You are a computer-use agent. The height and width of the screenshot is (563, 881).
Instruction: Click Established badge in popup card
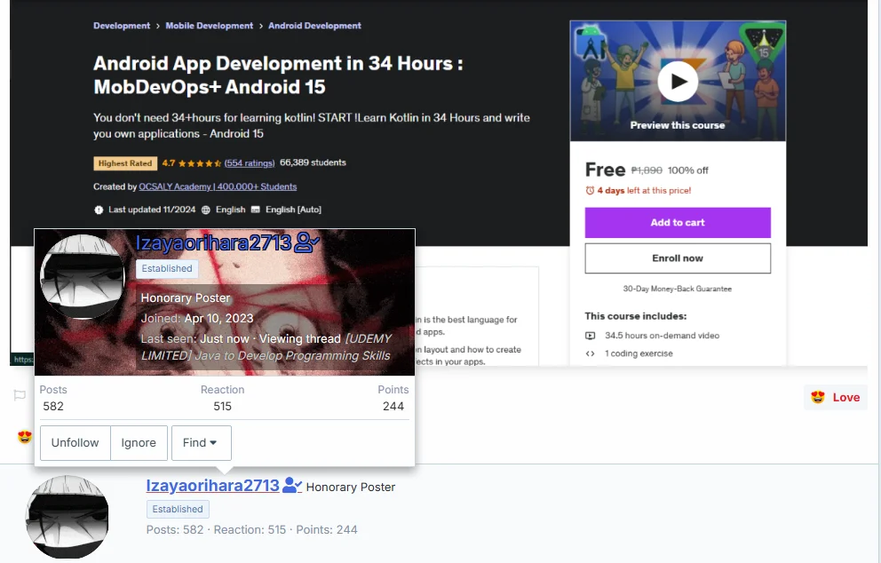pyautogui.click(x=167, y=268)
